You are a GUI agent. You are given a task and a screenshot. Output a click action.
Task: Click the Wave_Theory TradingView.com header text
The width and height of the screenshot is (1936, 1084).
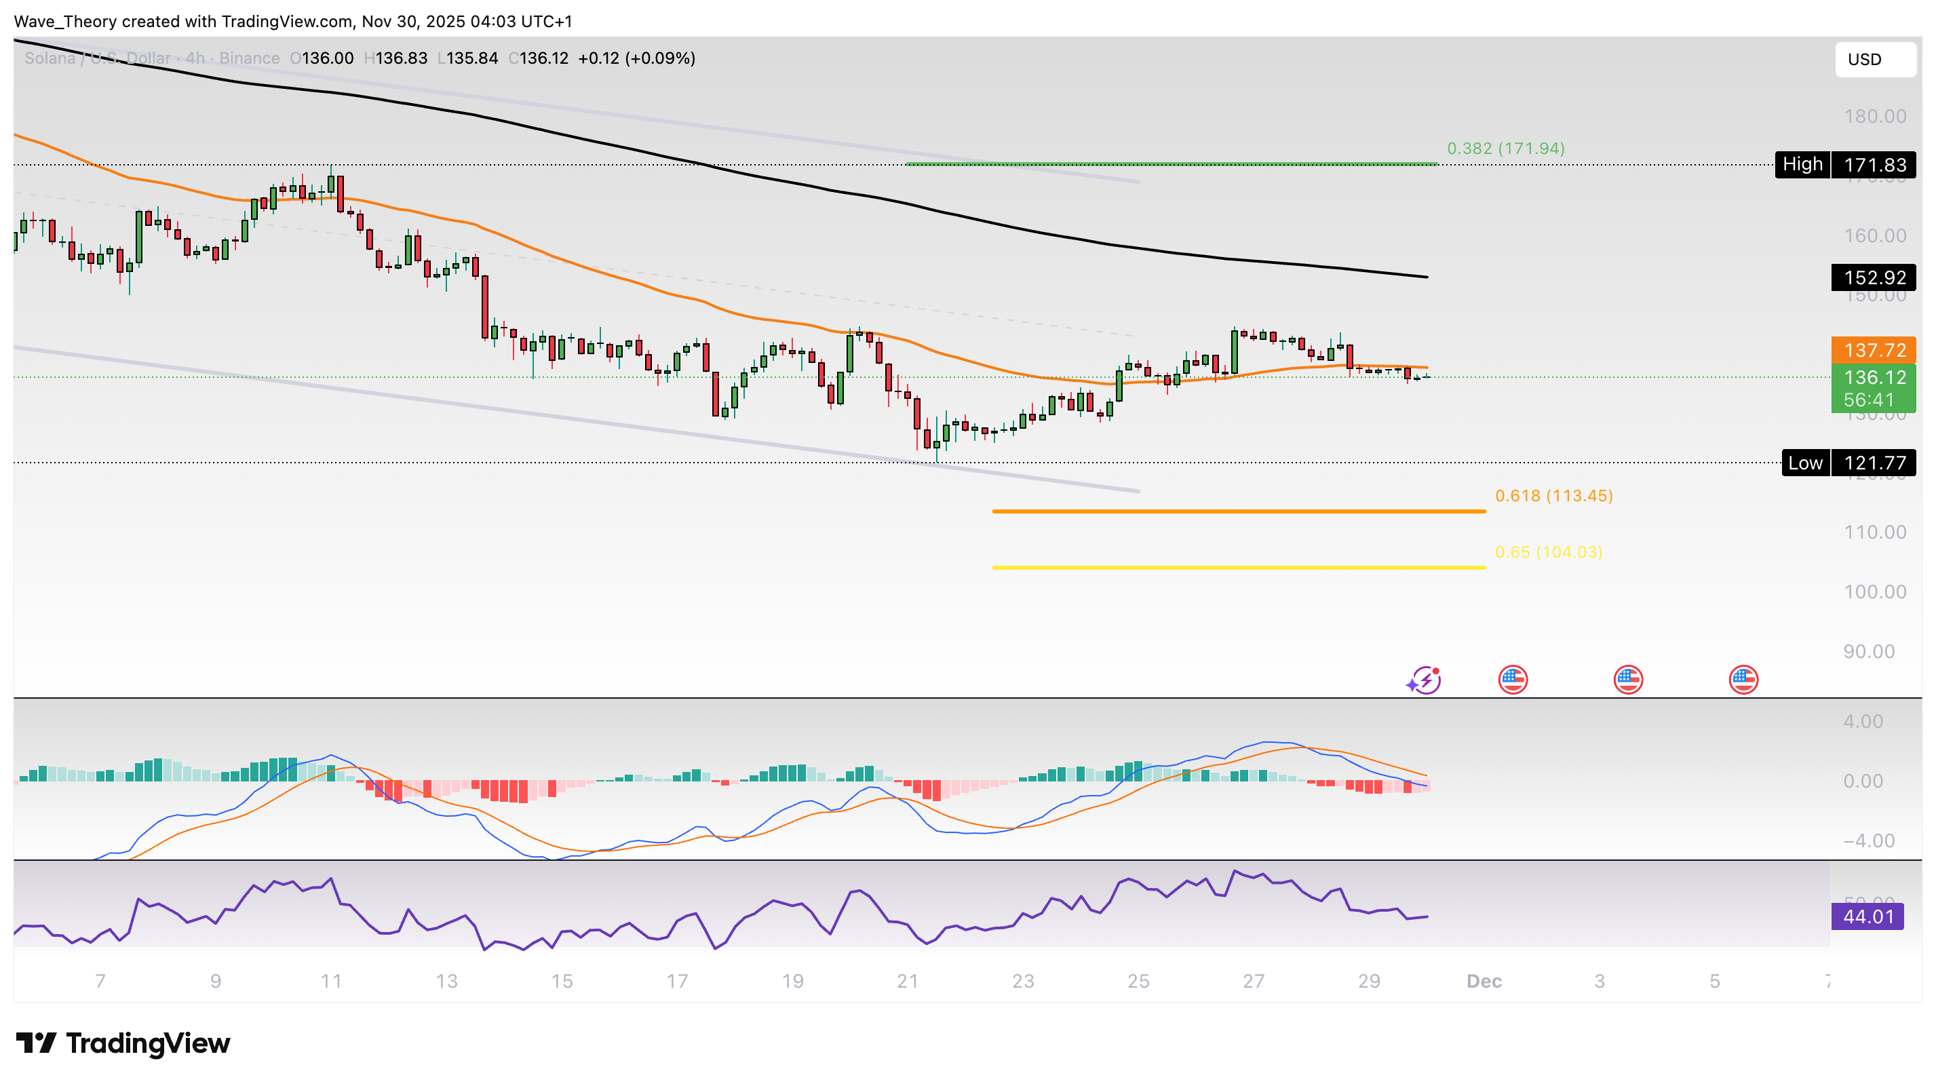tap(293, 21)
